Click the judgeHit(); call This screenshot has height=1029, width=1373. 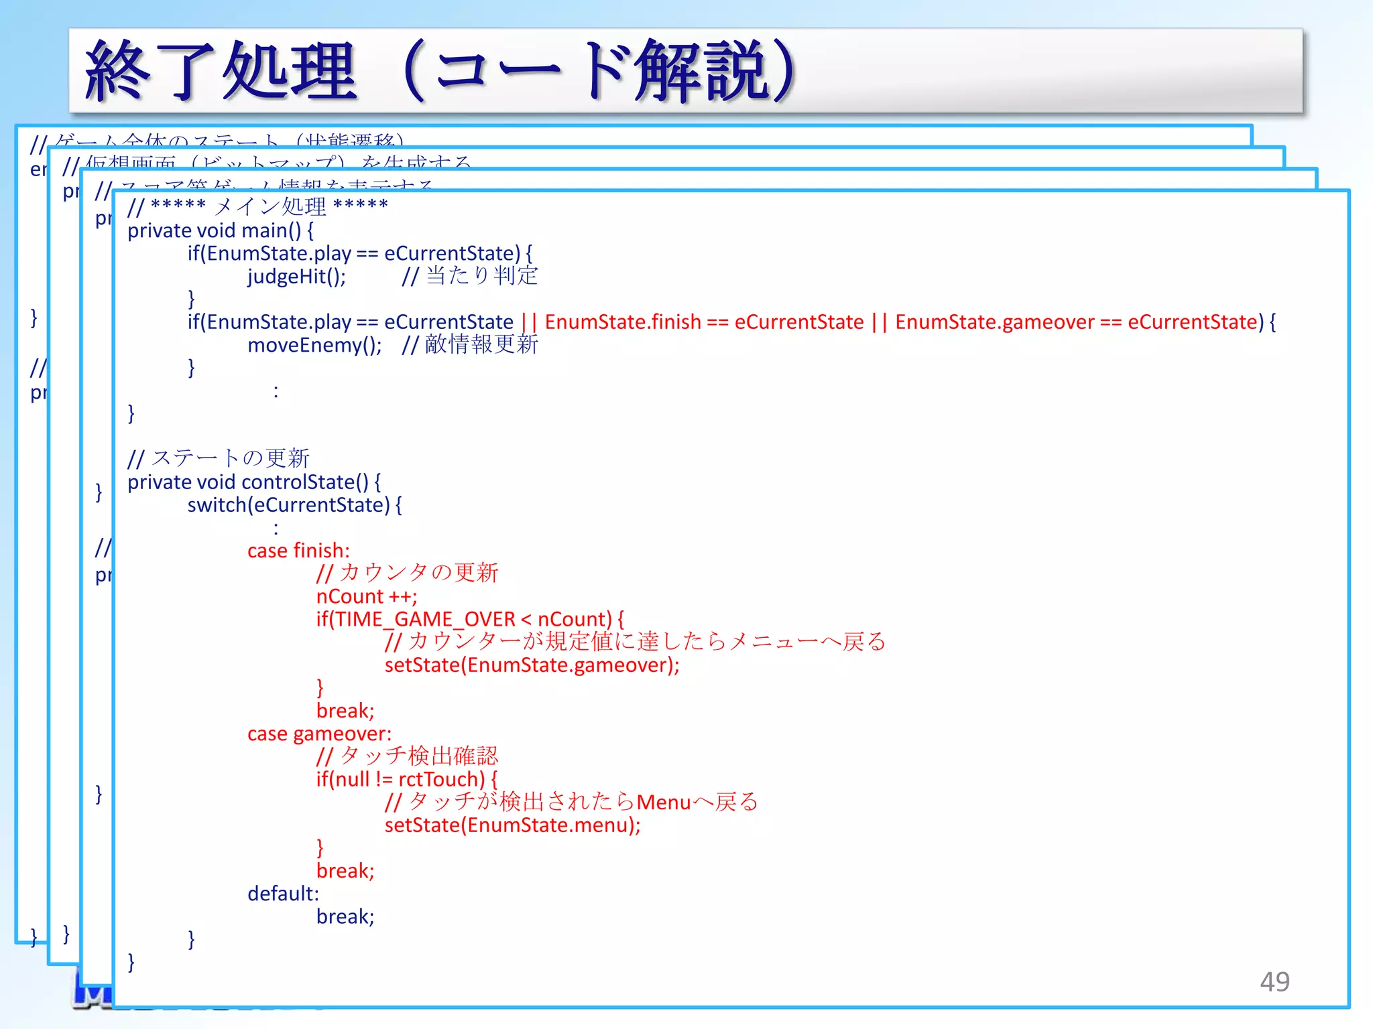coord(296,276)
